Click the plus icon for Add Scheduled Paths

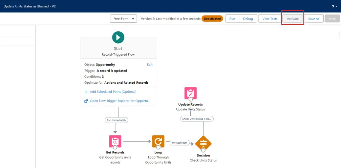point(86,92)
